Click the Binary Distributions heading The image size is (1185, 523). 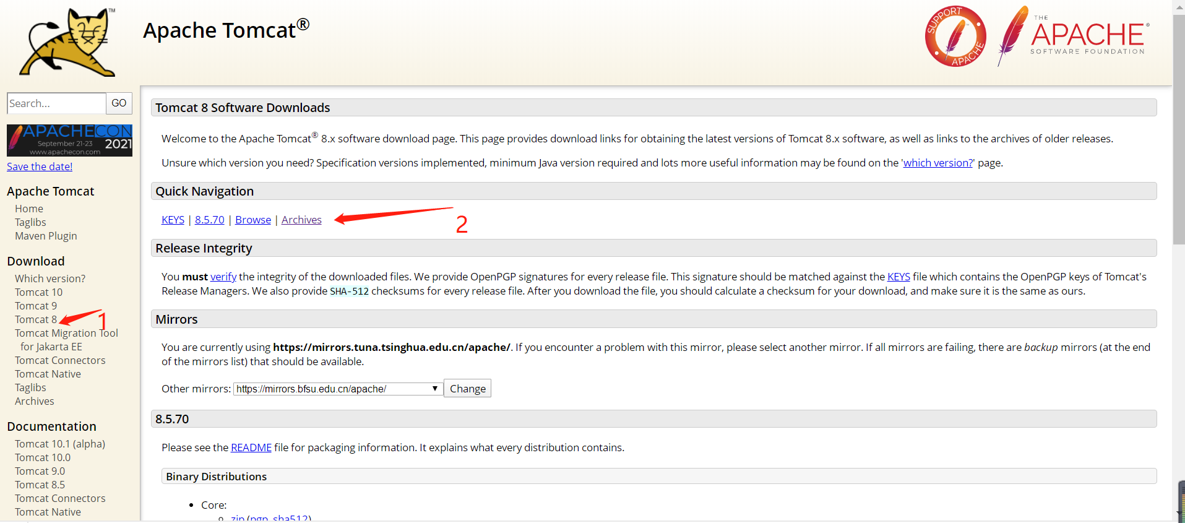(x=216, y=477)
